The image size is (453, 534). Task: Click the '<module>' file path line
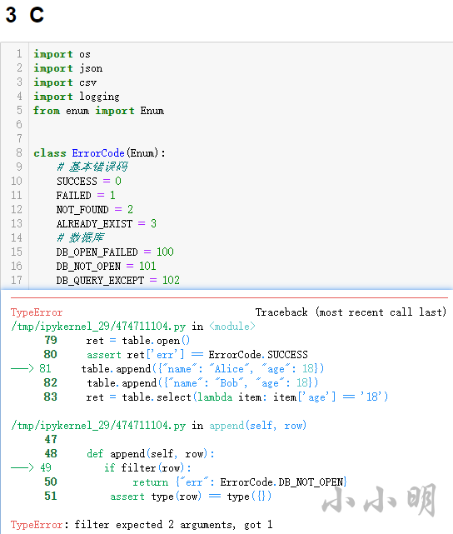[x=133, y=327]
